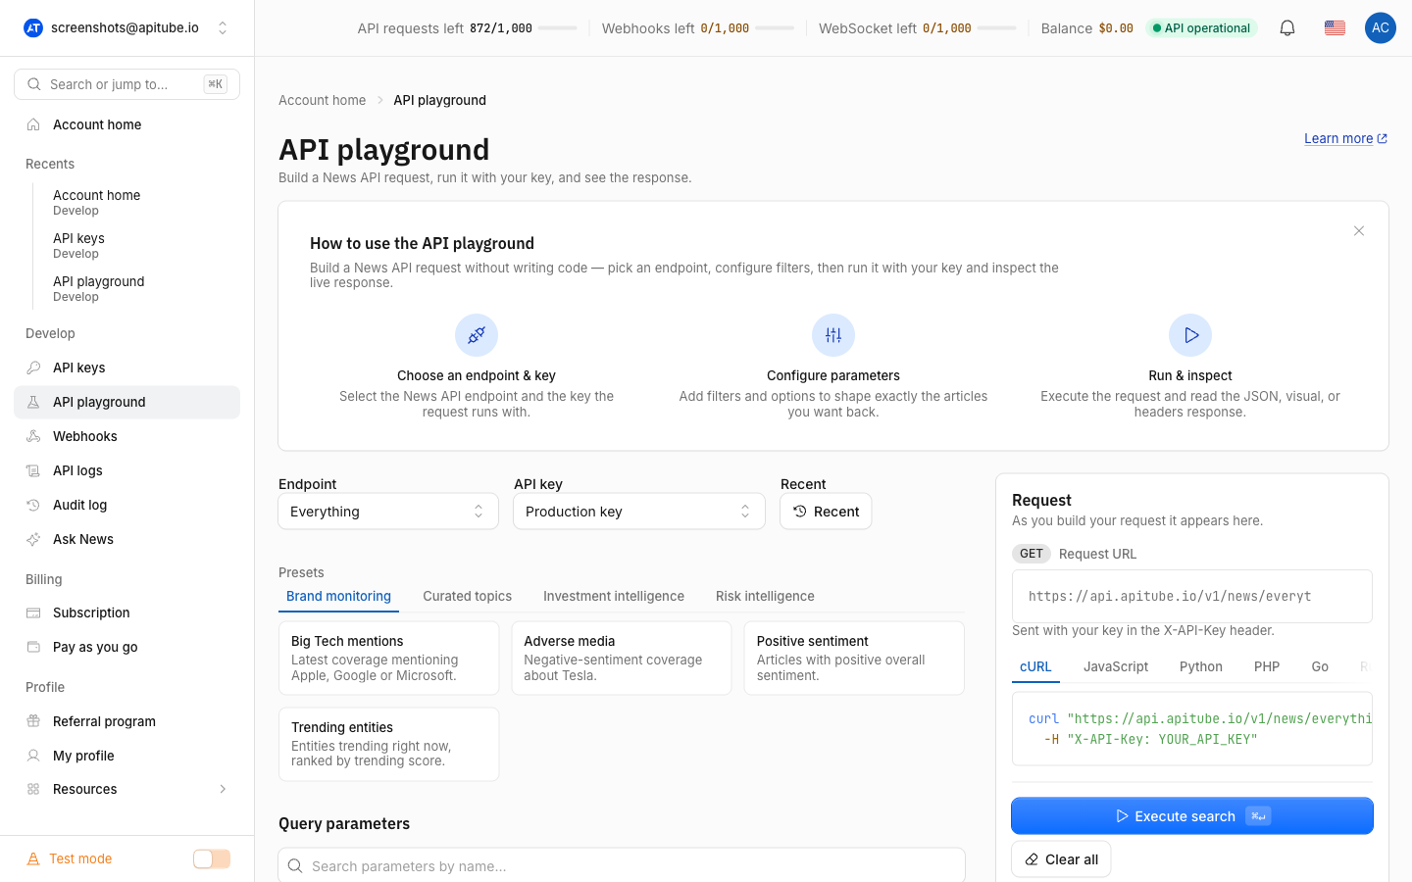Click the Test mode flask icon
1412x882 pixels.
click(x=33, y=858)
